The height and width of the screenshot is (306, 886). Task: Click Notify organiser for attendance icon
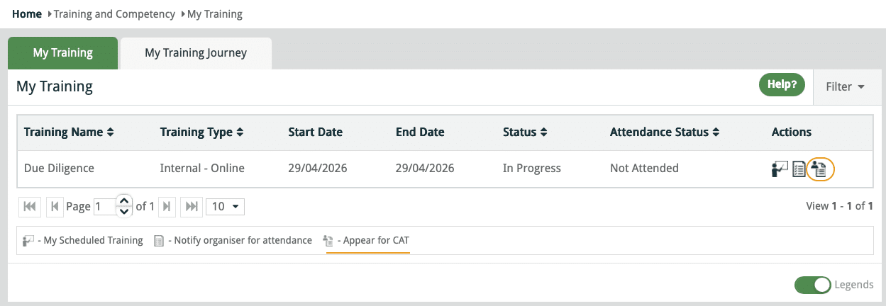pos(799,169)
